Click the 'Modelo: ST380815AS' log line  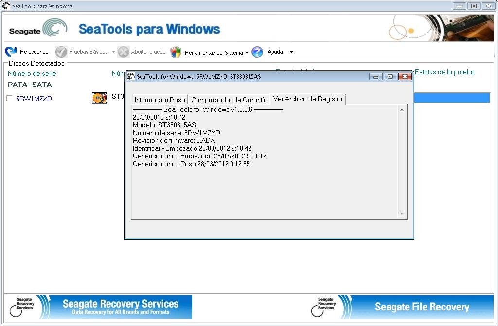(164, 125)
